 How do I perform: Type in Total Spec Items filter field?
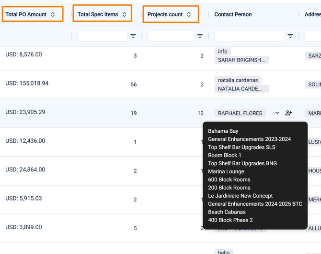tap(103, 36)
